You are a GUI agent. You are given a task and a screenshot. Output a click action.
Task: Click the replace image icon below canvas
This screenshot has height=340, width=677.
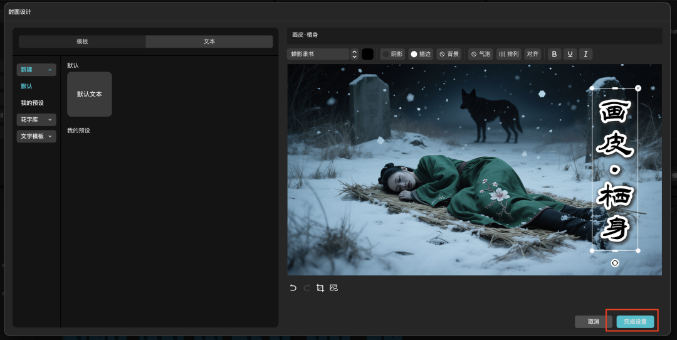click(x=333, y=288)
